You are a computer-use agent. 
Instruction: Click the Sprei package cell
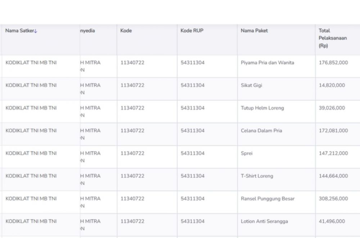tap(247, 153)
